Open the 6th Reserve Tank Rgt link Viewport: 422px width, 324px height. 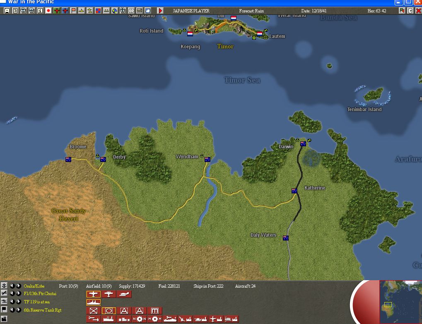point(43,310)
